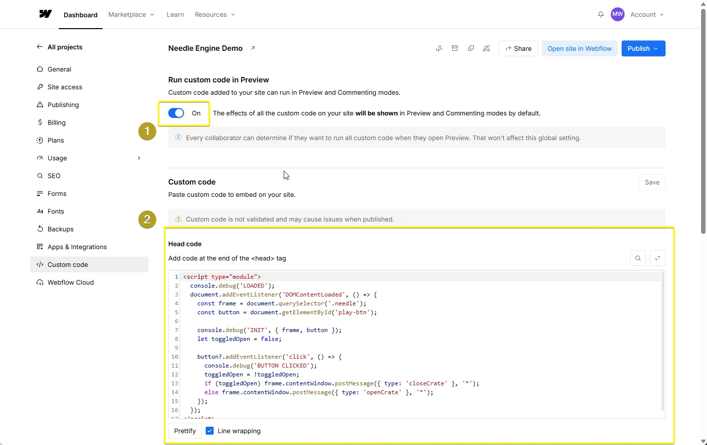Open the Site access settings page
The image size is (707, 445).
89,87
